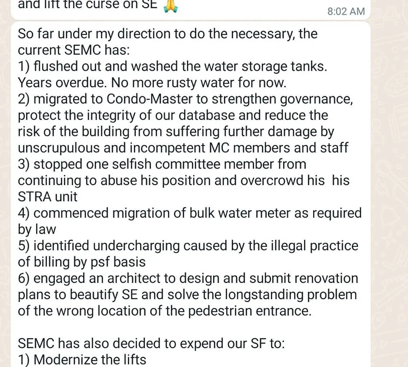Tap 'SEMC has also decided to expend' line
Viewport: 408px width, 367px height.
coord(151,344)
